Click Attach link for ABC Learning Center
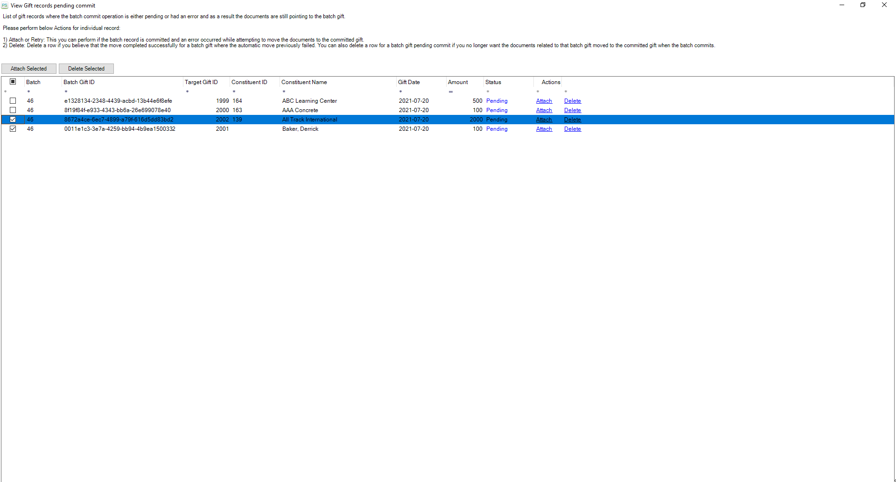Screen dimensions: 896x482 pyautogui.click(x=544, y=101)
